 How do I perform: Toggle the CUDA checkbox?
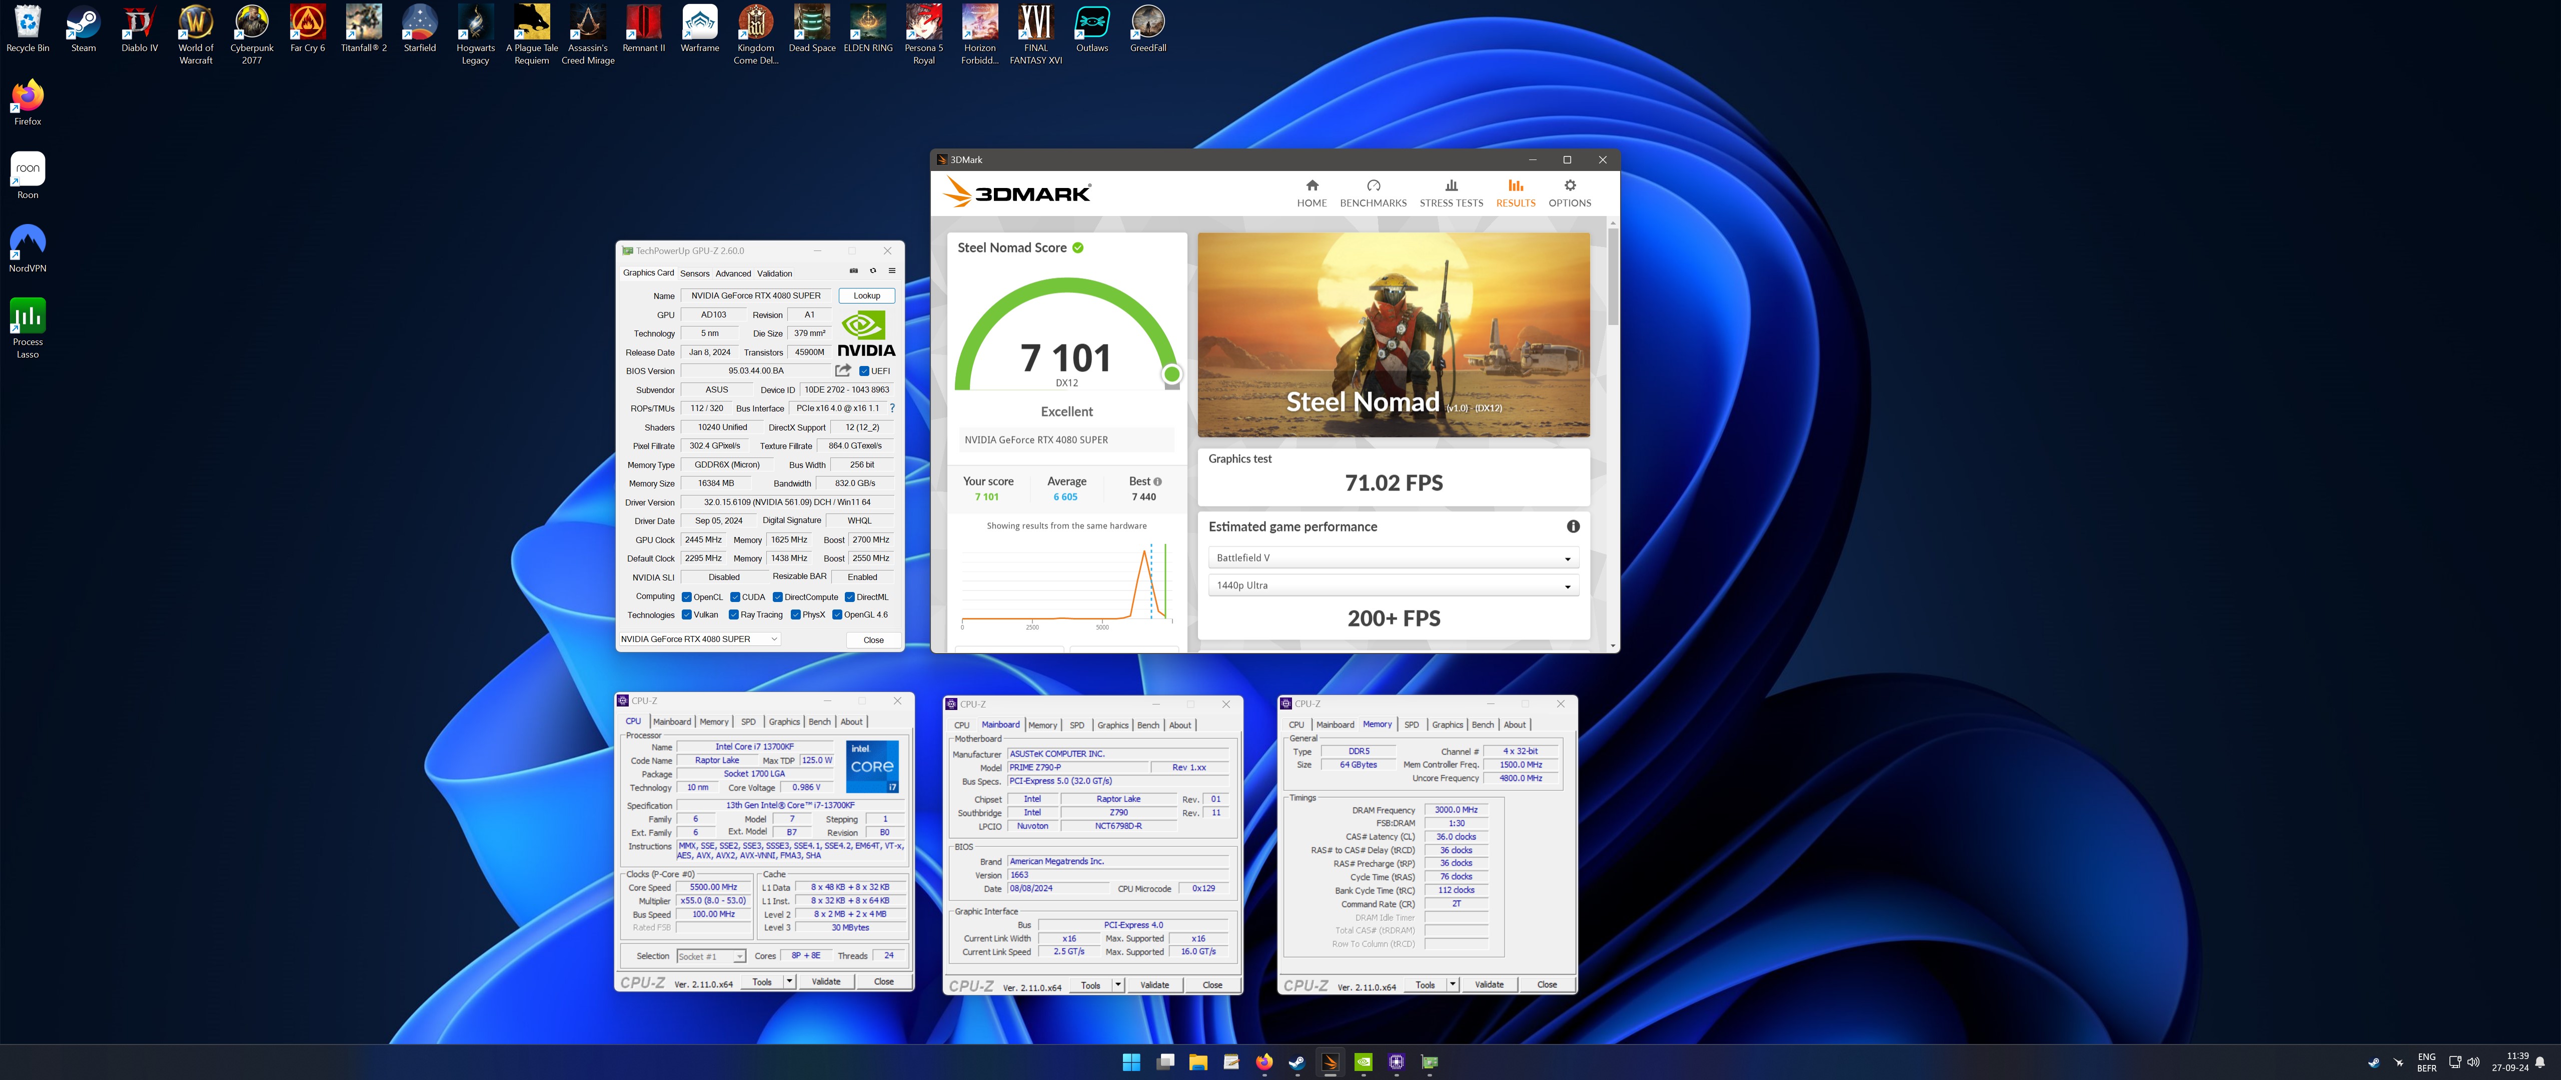735,597
